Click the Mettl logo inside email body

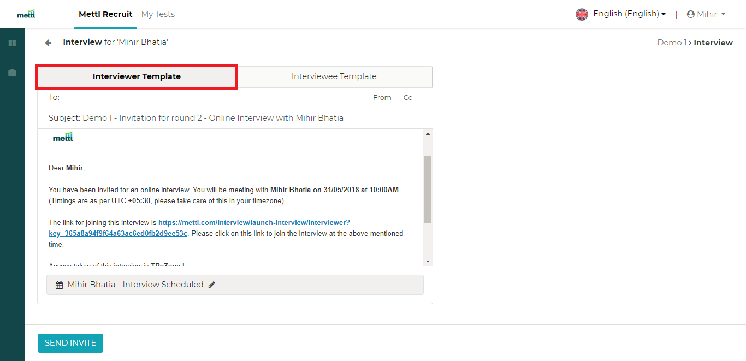pyautogui.click(x=63, y=137)
